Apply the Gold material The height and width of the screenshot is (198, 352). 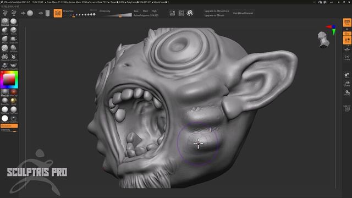click(x=13, y=101)
